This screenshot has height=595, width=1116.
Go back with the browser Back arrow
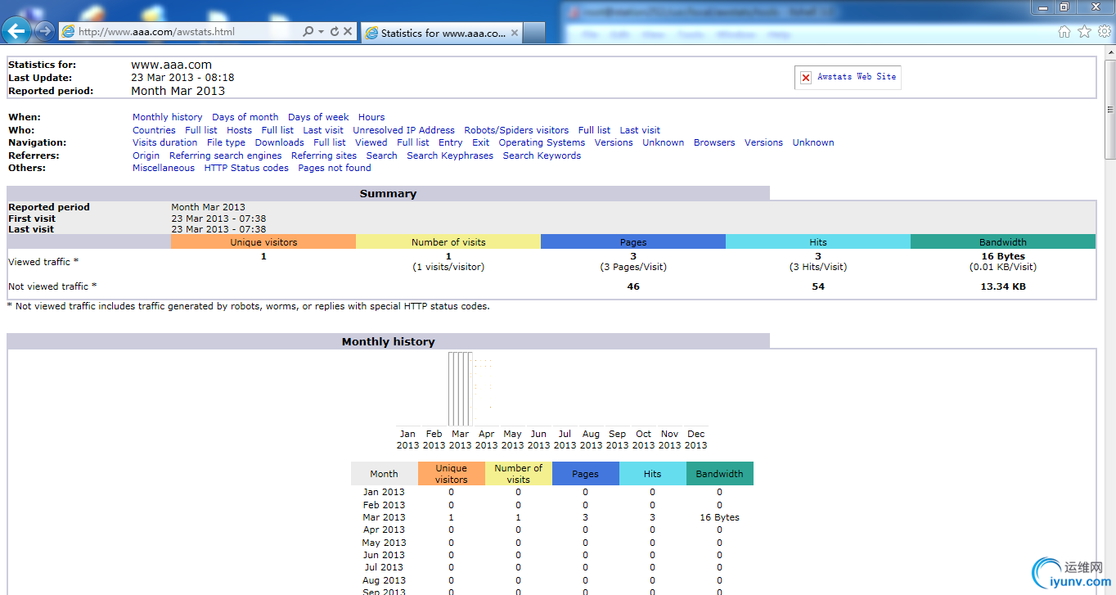point(18,31)
